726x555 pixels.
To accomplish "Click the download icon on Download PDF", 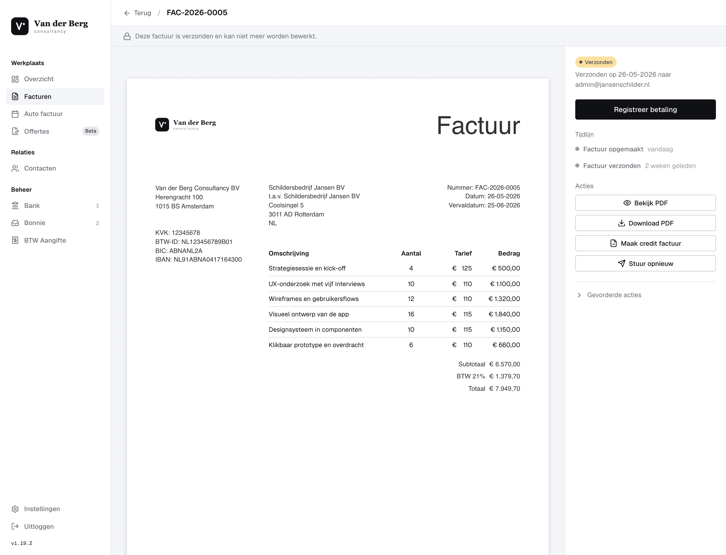I will [621, 223].
